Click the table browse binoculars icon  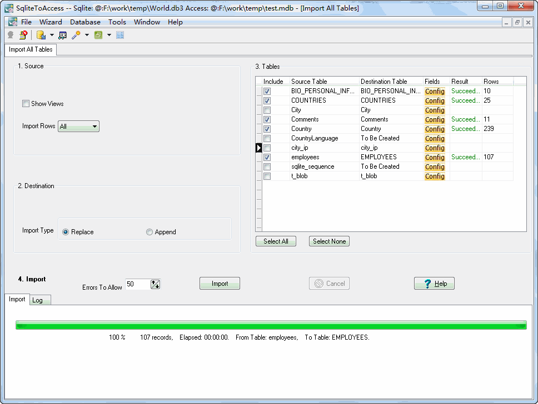62,35
